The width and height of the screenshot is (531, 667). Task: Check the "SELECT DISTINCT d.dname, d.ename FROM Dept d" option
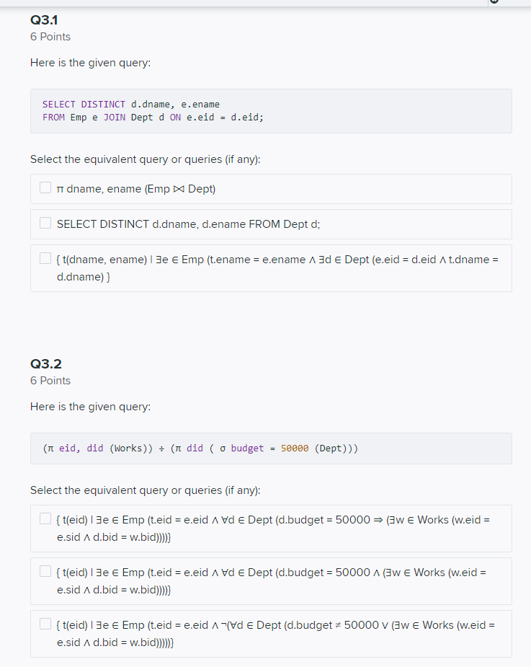click(x=45, y=223)
